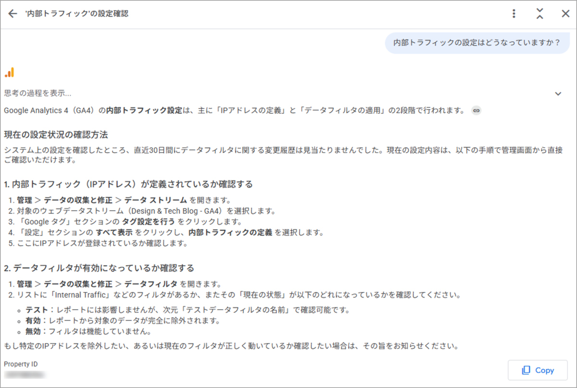
Task: Click heading '1. 内部トラフィック（IPアドレス）が定義されているか確認する'
Action: [128, 184]
